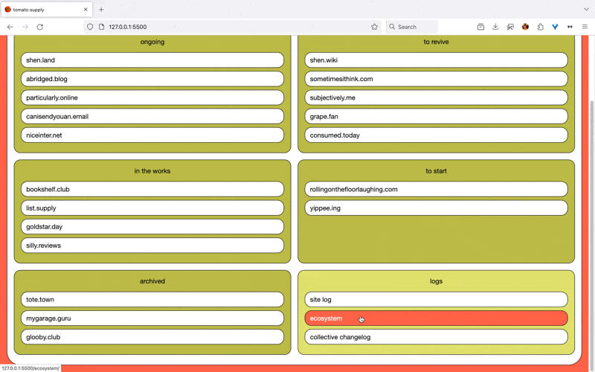Screen dimensions: 595x372
Task: Click the address bar showing 127.0.0.1:5500
Action: click(x=223, y=27)
